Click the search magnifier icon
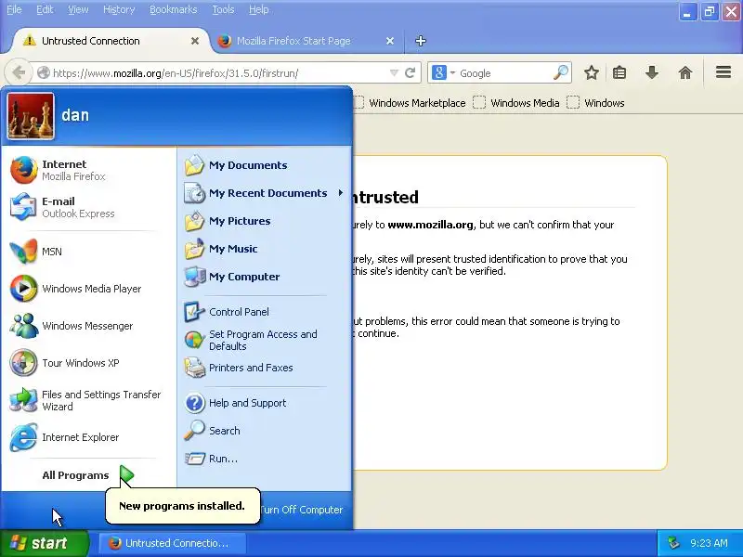 (x=561, y=73)
